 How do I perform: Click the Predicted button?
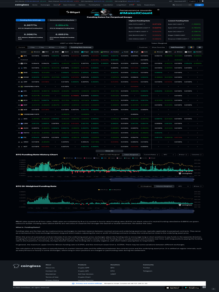[143, 47]
